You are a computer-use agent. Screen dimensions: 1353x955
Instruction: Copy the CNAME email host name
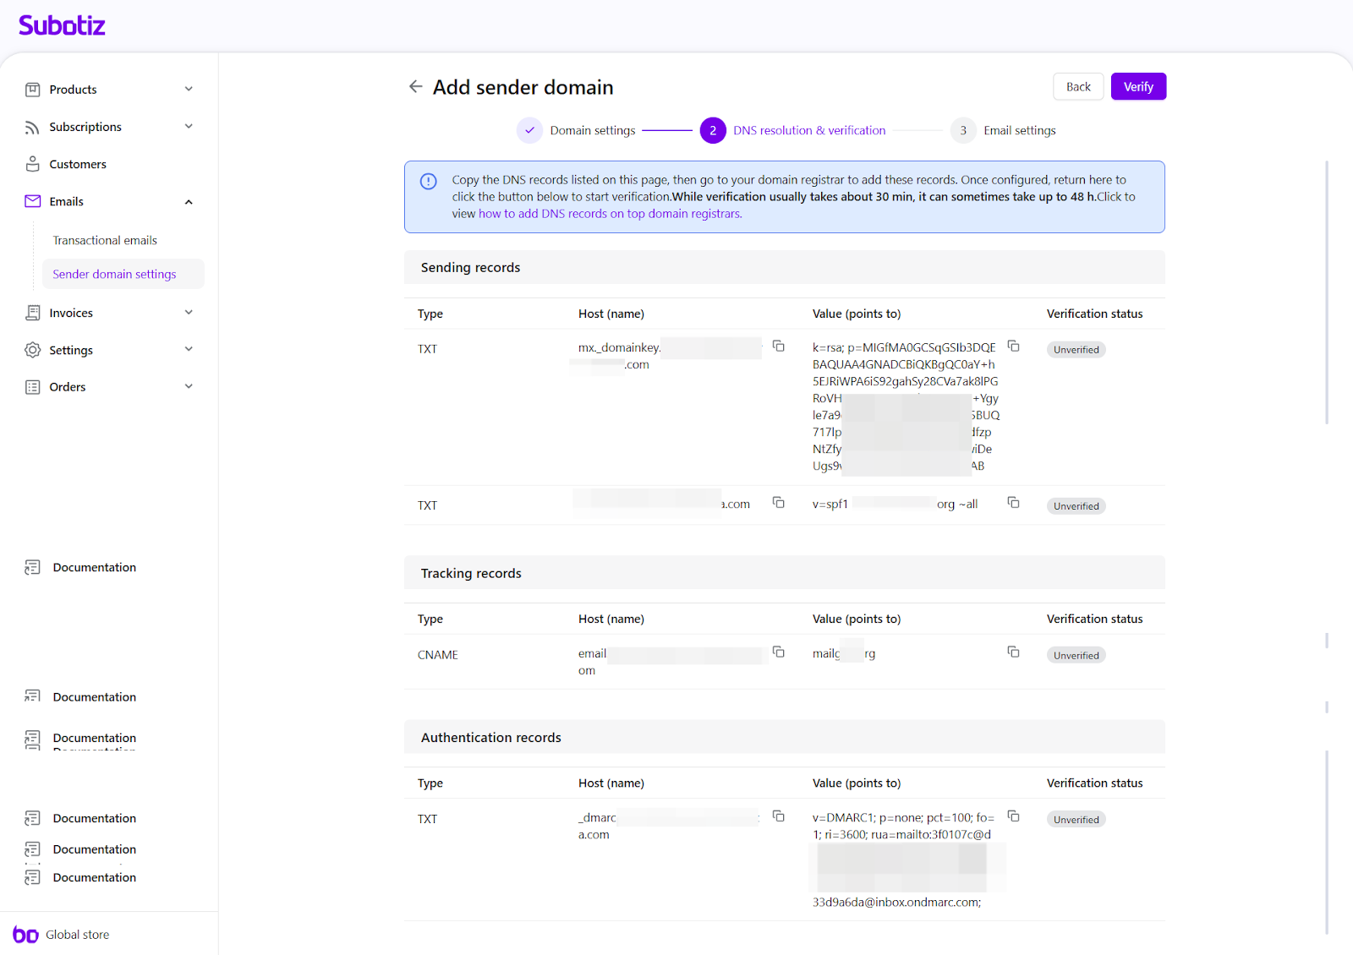778,652
